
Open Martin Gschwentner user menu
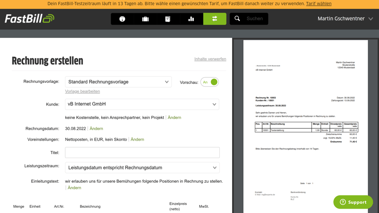click(x=345, y=19)
